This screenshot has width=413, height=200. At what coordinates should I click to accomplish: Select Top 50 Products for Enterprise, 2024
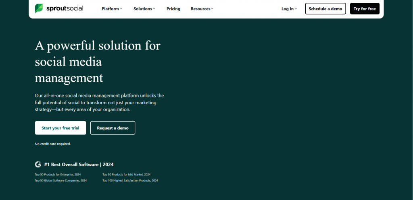[58, 175]
